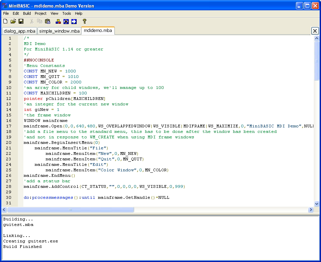
Task: Click 'mainframe.MenuTitle("Edit")' line
Action: coord(71,164)
